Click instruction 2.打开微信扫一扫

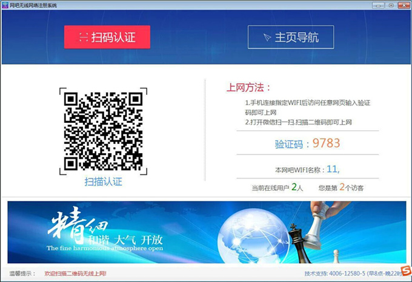pyautogui.click(x=299, y=122)
